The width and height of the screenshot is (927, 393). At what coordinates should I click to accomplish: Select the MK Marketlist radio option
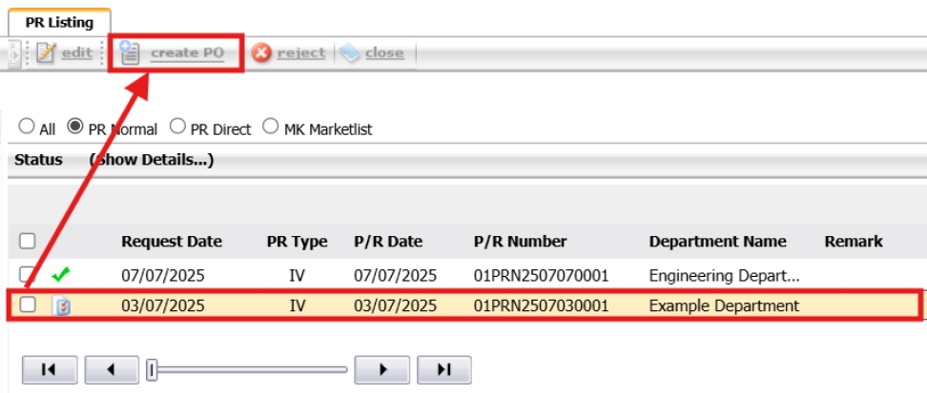coord(270,127)
